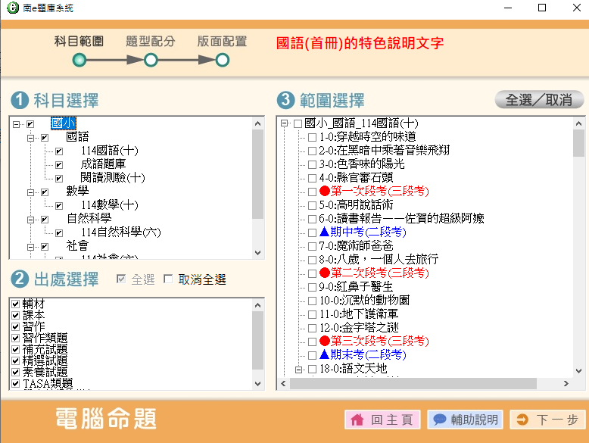Viewport: 589px width, 443px height.
Task: Click the 科目範圍 step circle
Action: [79, 60]
